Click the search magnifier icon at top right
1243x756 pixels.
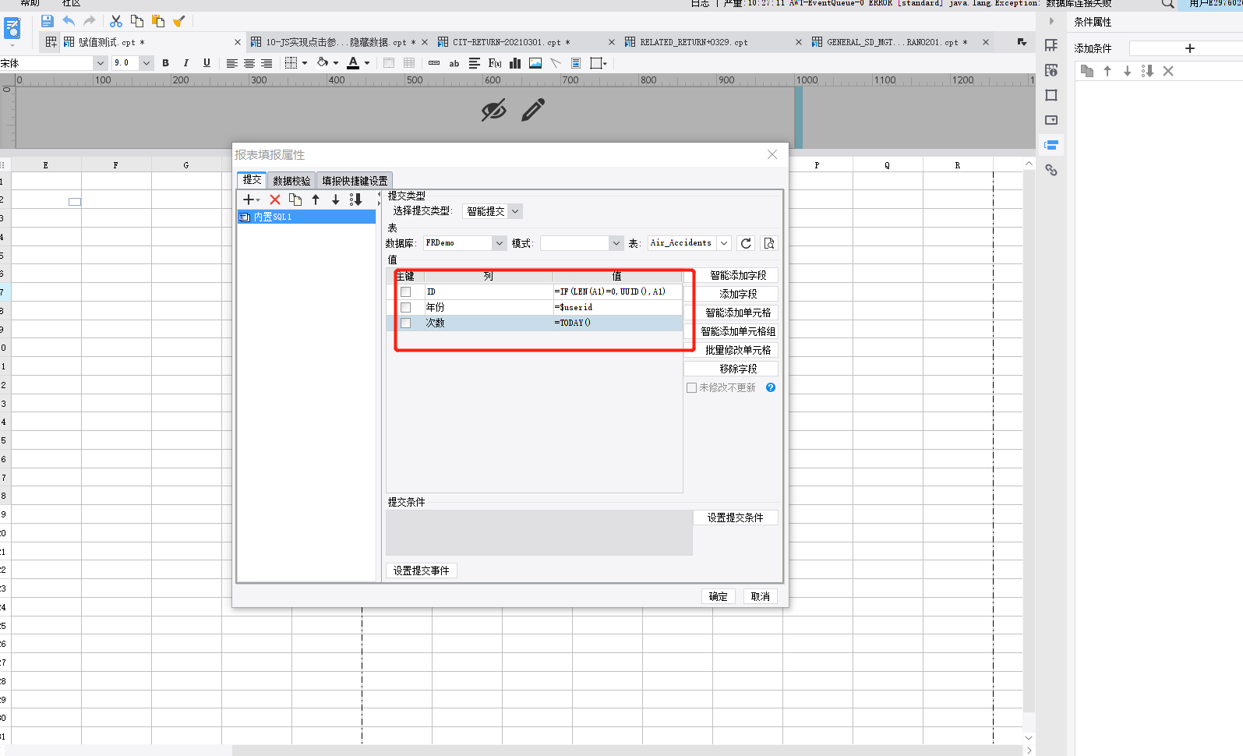[1167, 4]
